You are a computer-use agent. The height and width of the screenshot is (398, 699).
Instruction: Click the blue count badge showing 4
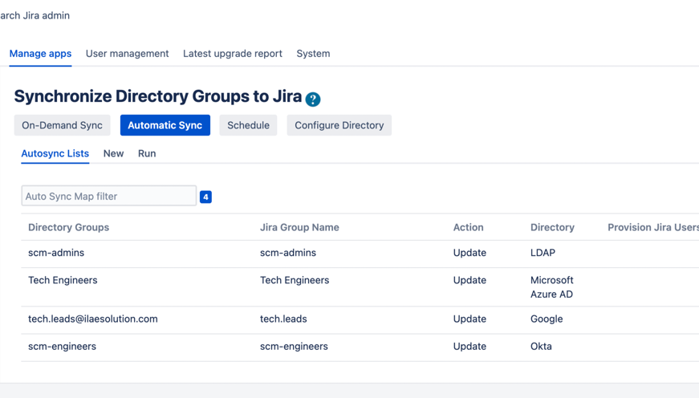click(x=205, y=197)
